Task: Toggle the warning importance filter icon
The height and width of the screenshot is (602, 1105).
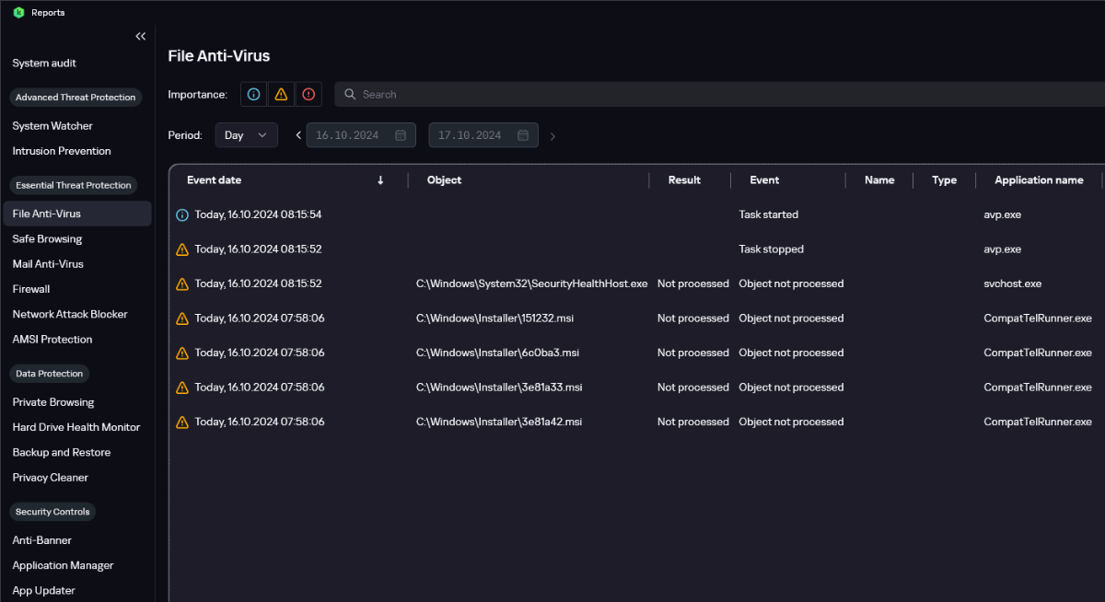Action: 281,94
